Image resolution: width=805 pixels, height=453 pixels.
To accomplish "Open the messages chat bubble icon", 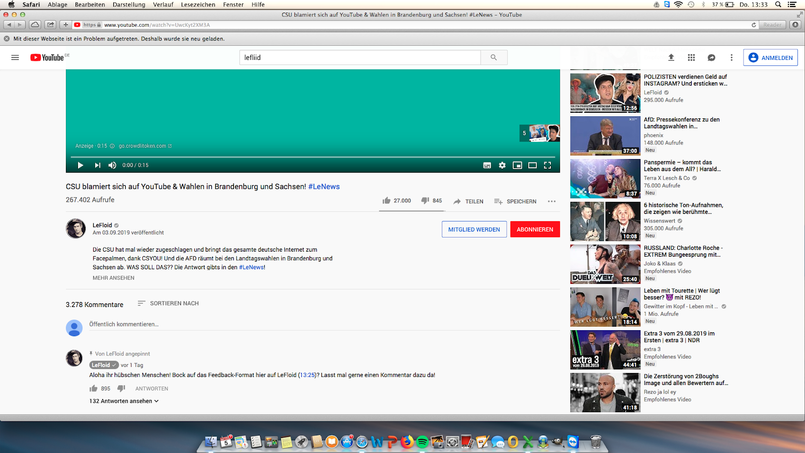I will pos(711,57).
